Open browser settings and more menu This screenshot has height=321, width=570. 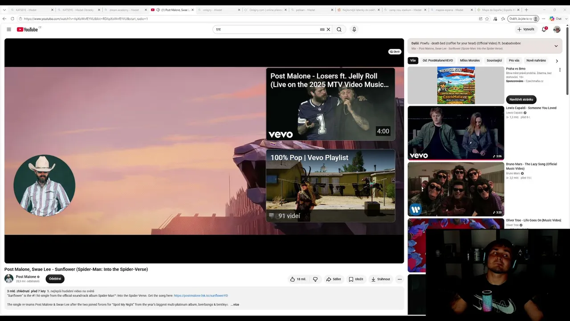point(544,19)
